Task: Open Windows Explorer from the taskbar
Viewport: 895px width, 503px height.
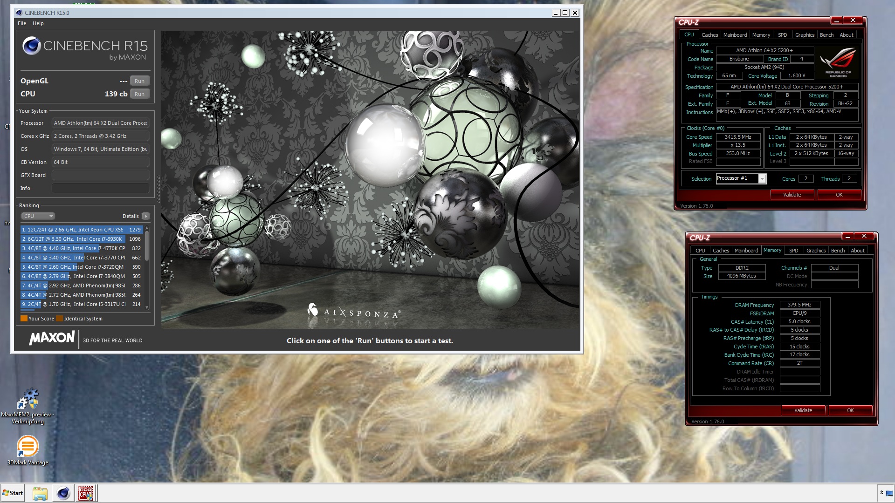Action: coord(40,493)
